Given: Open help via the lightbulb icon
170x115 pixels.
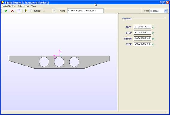Looking at the screenshot, I should pos(26,10).
